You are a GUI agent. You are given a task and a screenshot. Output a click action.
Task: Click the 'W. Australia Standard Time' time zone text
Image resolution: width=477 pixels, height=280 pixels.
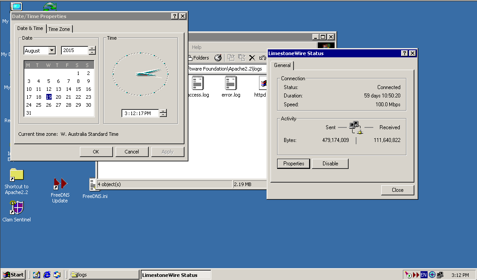90,134
